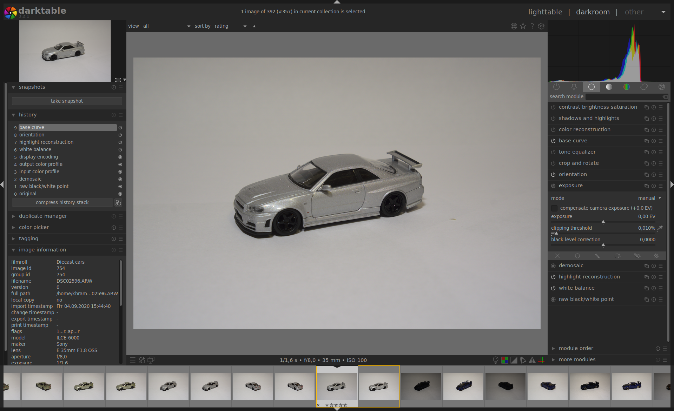Switch to darkroom view
This screenshot has width=674, height=411.
(x=593, y=12)
